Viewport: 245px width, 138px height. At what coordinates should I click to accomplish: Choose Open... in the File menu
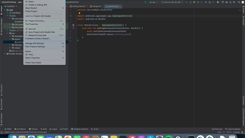click(x=44, y=2)
